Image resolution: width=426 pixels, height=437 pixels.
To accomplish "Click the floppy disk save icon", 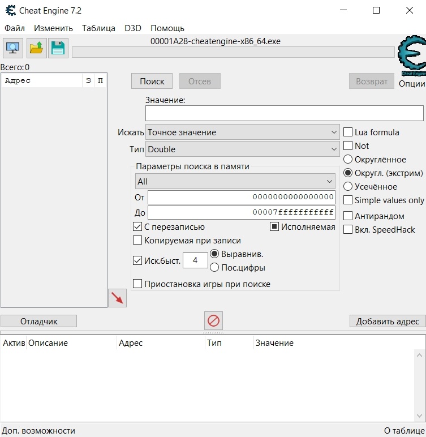I will coord(58,48).
